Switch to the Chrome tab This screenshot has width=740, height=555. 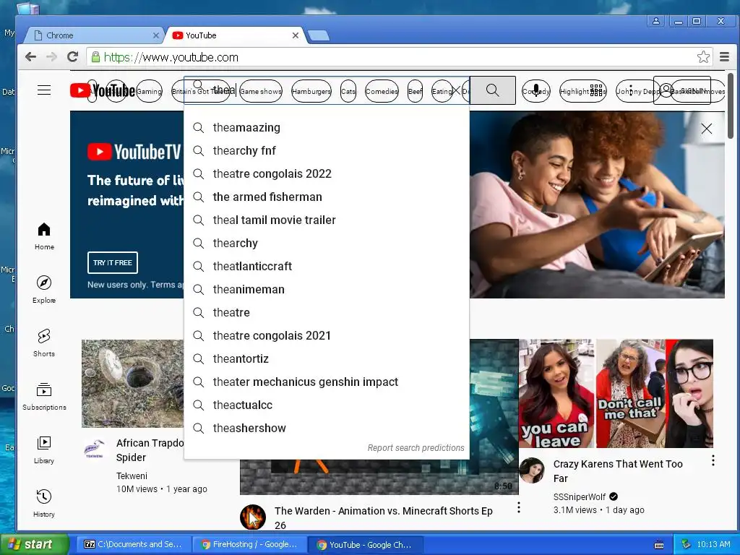pyautogui.click(x=94, y=35)
